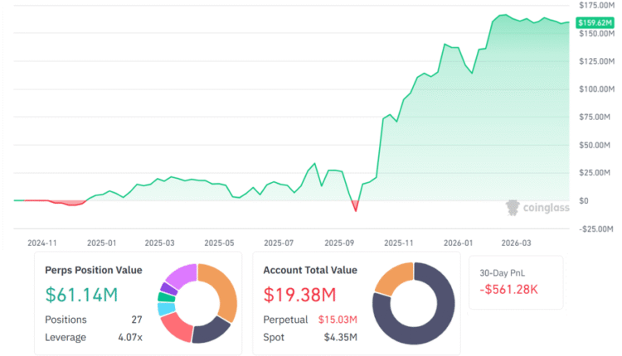Viewport: 622px width, 356px height.
Task: Click the Perpetual $15.03M value
Action: pos(338,320)
